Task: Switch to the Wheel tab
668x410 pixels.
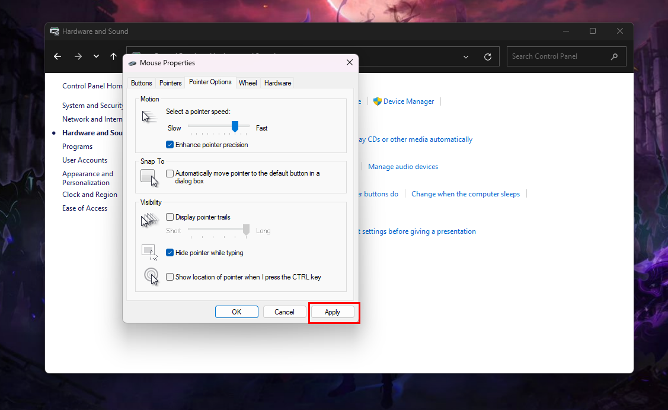Action: [x=248, y=82]
